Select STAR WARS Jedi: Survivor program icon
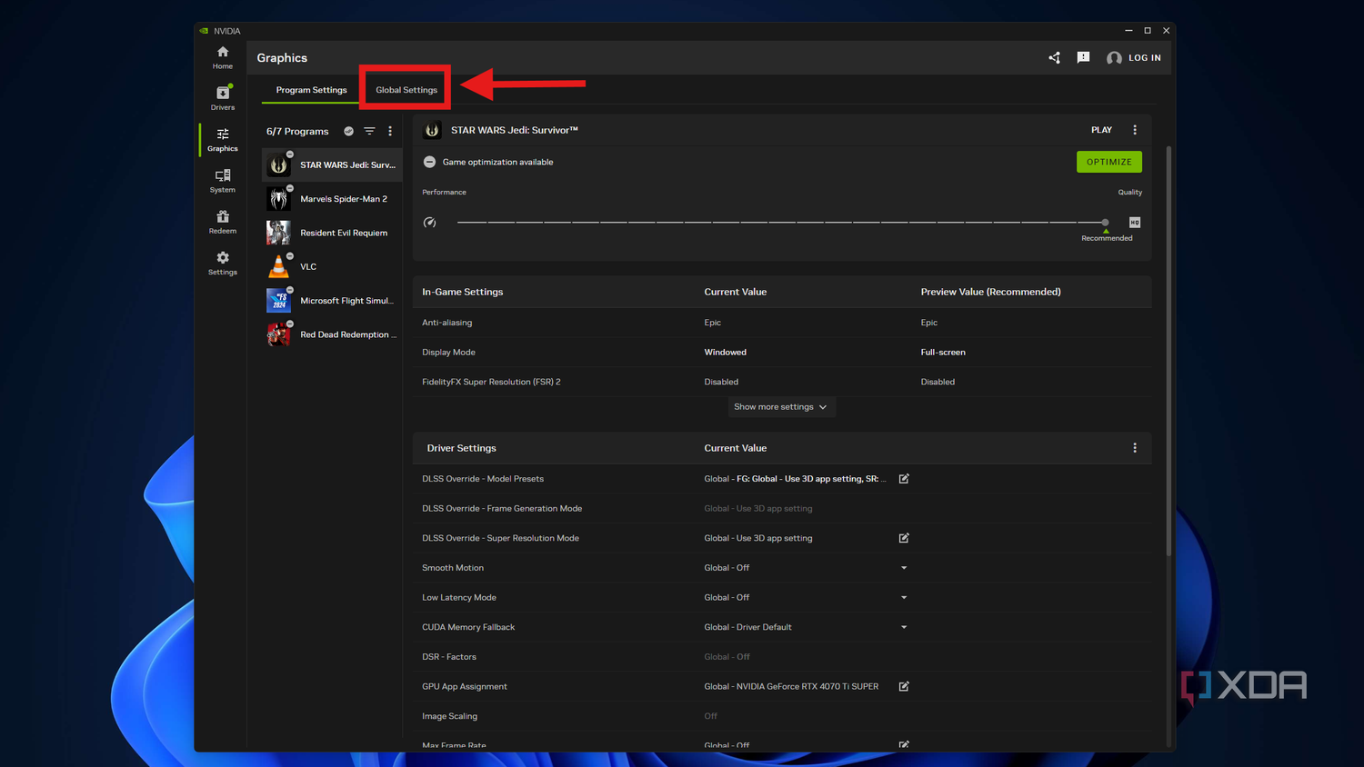Screen dimensions: 1364x767 [x=279, y=164]
